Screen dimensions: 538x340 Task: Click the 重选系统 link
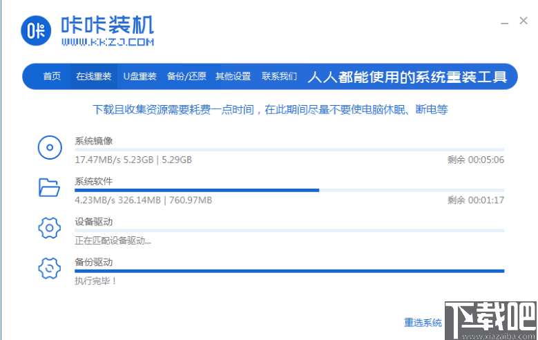423,323
